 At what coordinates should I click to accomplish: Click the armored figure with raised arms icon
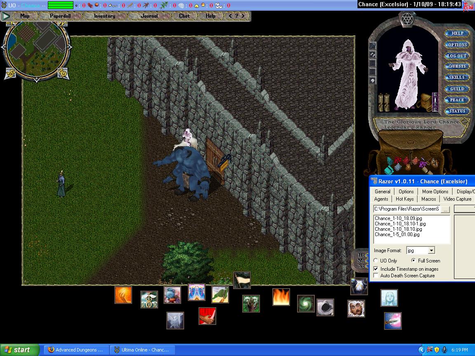click(359, 286)
